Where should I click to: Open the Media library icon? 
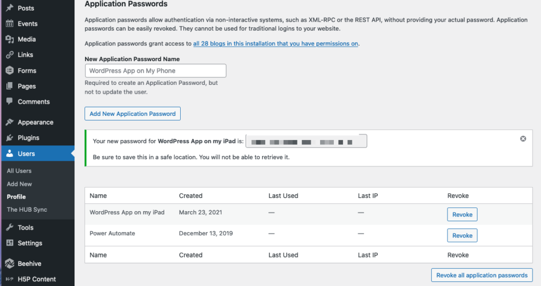(x=10, y=39)
